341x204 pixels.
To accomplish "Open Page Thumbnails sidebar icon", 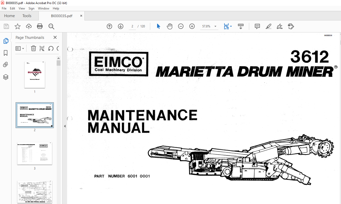I will (x=6, y=41).
